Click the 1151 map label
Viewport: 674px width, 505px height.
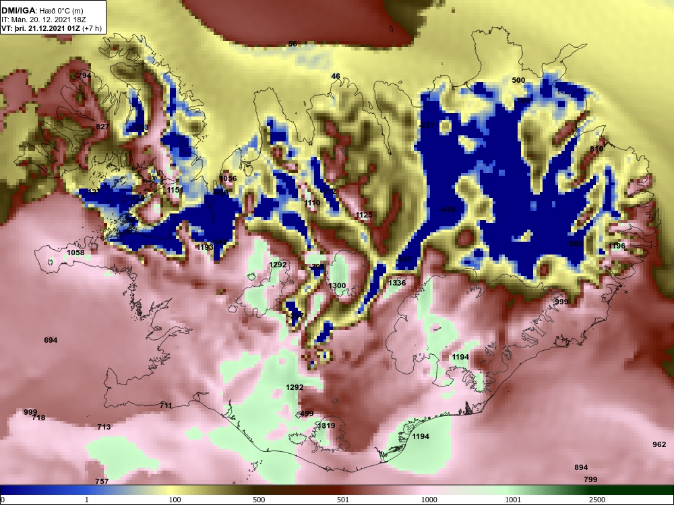175,190
